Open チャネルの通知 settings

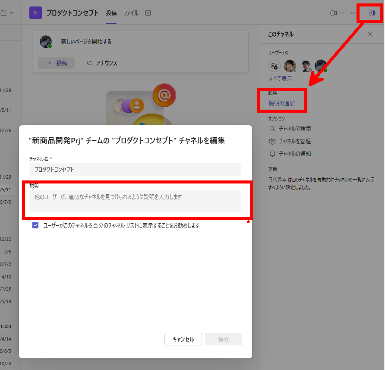click(290, 154)
